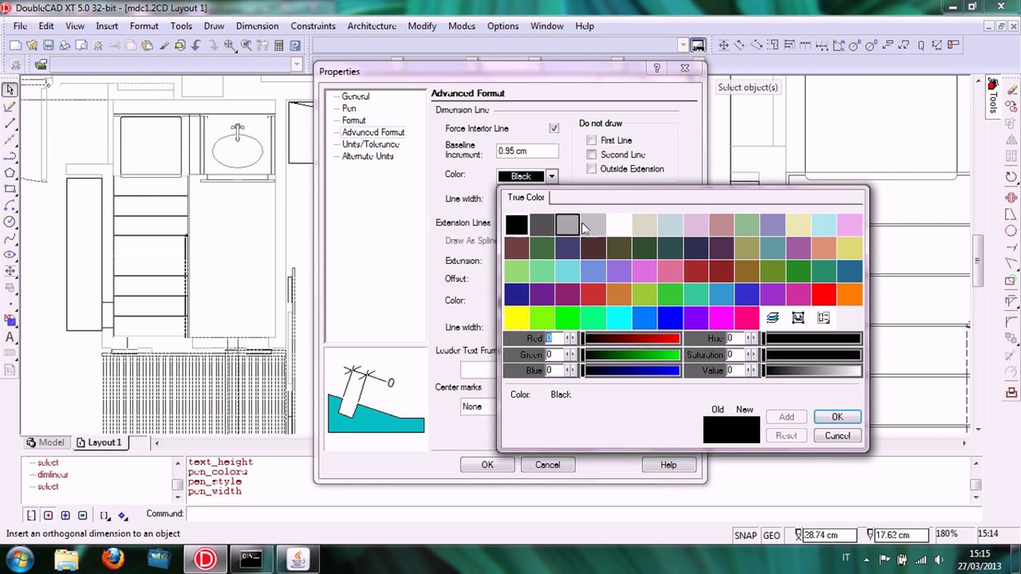The width and height of the screenshot is (1021, 574).
Task: Click OK in True Color dialog
Action: (x=837, y=417)
